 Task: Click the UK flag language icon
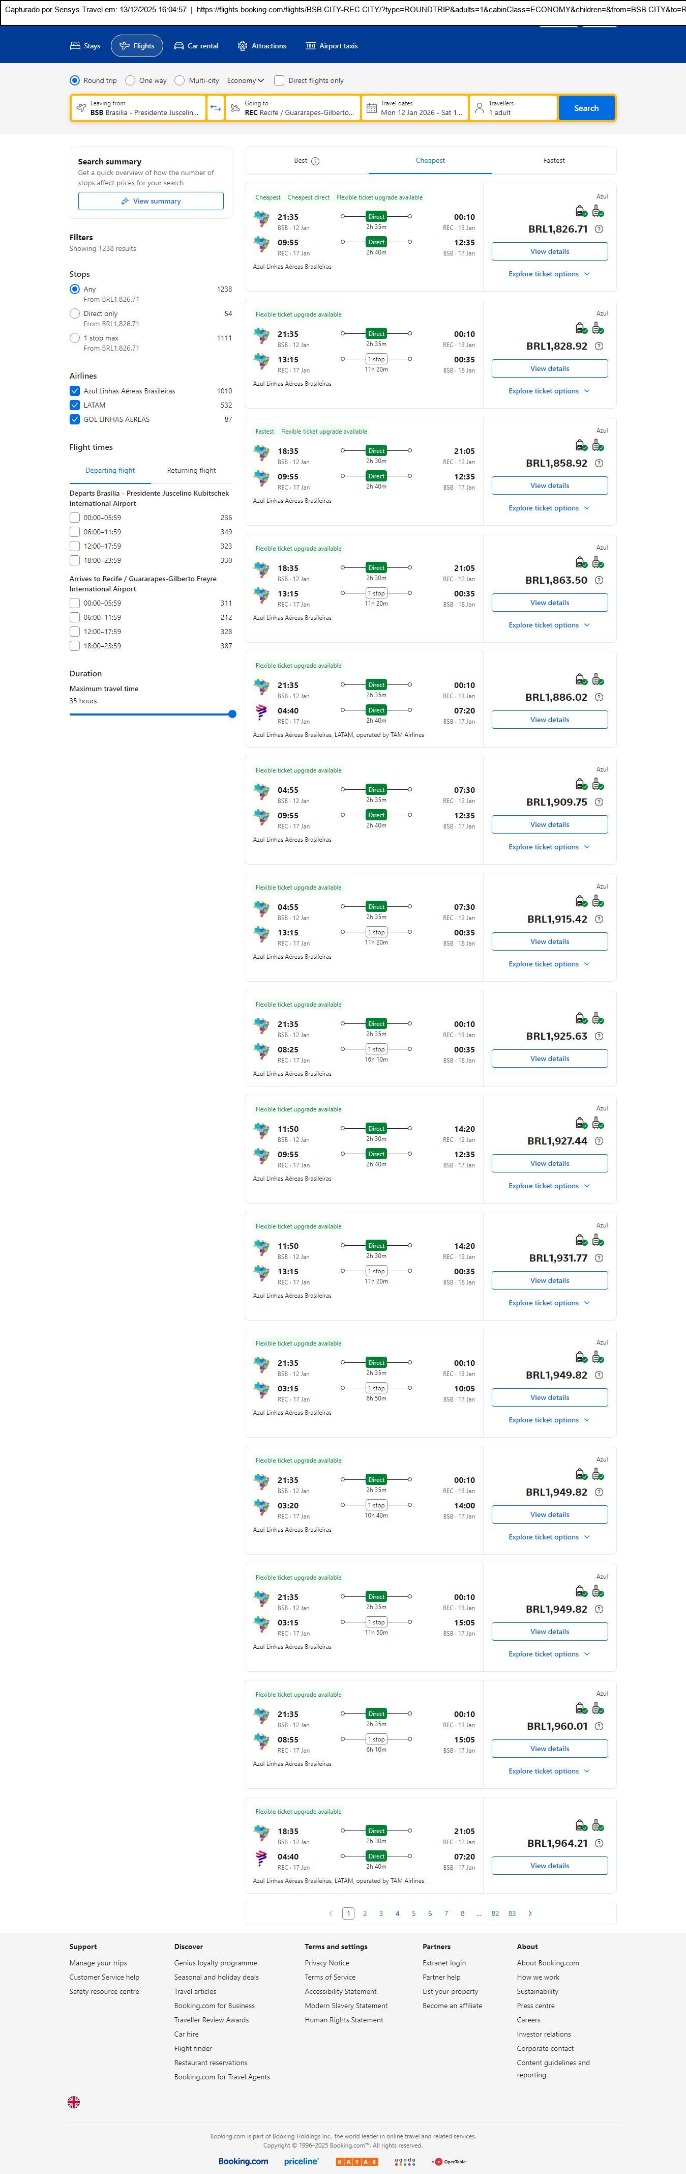[x=74, y=2102]
